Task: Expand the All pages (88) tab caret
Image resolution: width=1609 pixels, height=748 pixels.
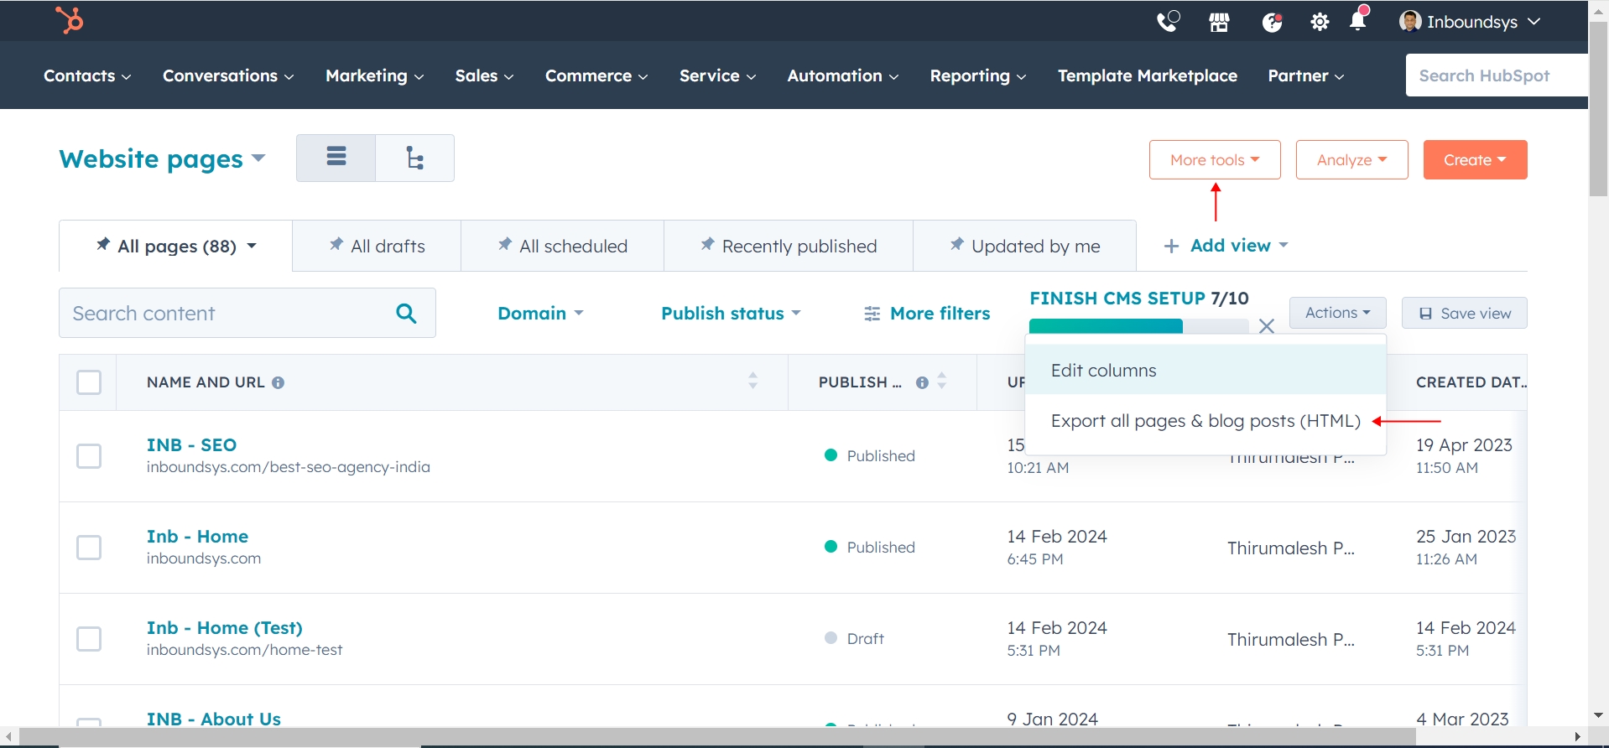Action: tap(252, 246)
